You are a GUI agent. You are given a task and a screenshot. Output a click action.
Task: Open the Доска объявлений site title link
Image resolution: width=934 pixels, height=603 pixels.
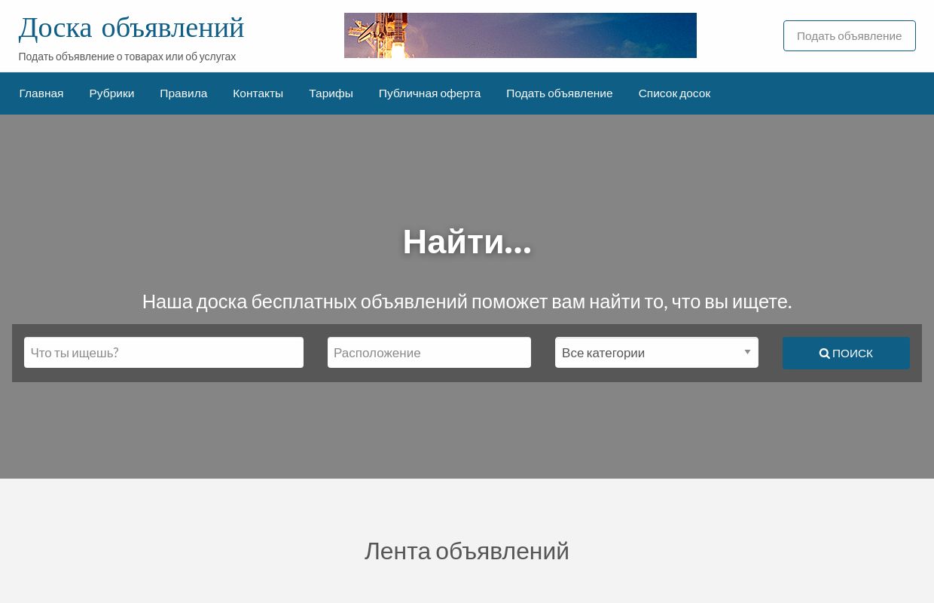click(131, 27)
